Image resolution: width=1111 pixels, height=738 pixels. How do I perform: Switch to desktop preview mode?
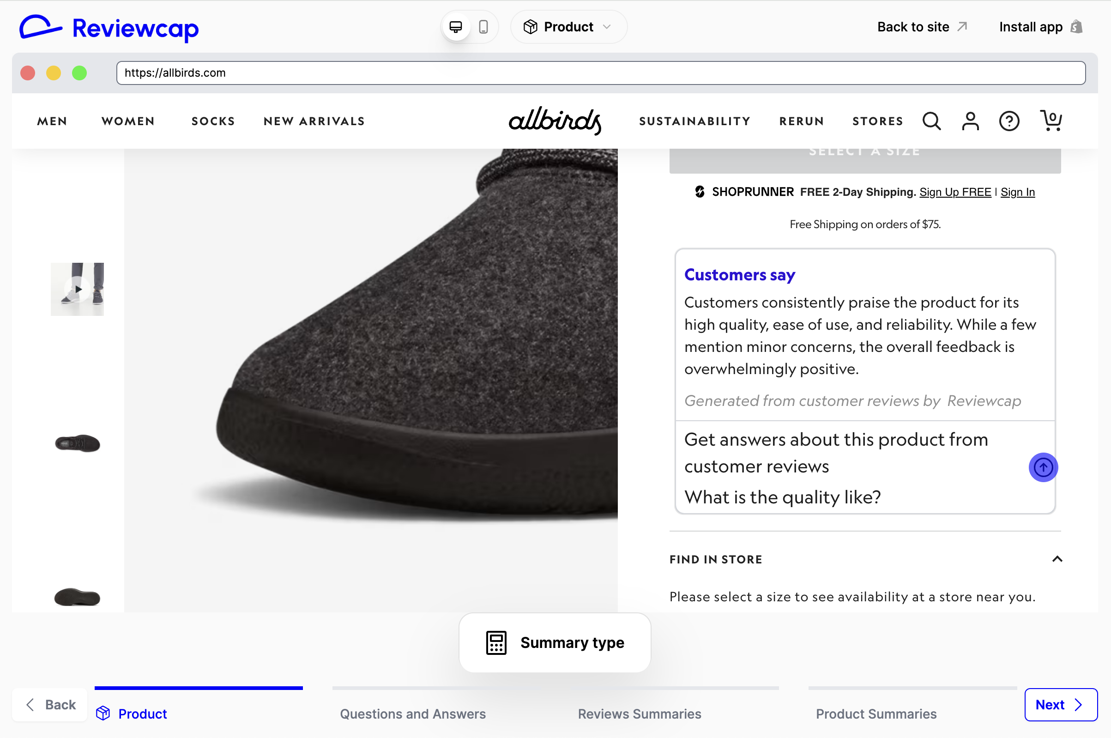coord(455,26)
